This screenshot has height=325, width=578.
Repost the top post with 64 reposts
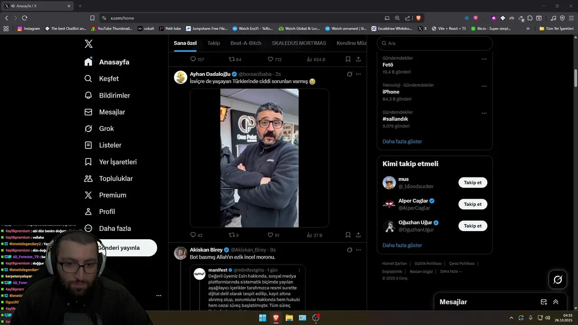point(235,59)
